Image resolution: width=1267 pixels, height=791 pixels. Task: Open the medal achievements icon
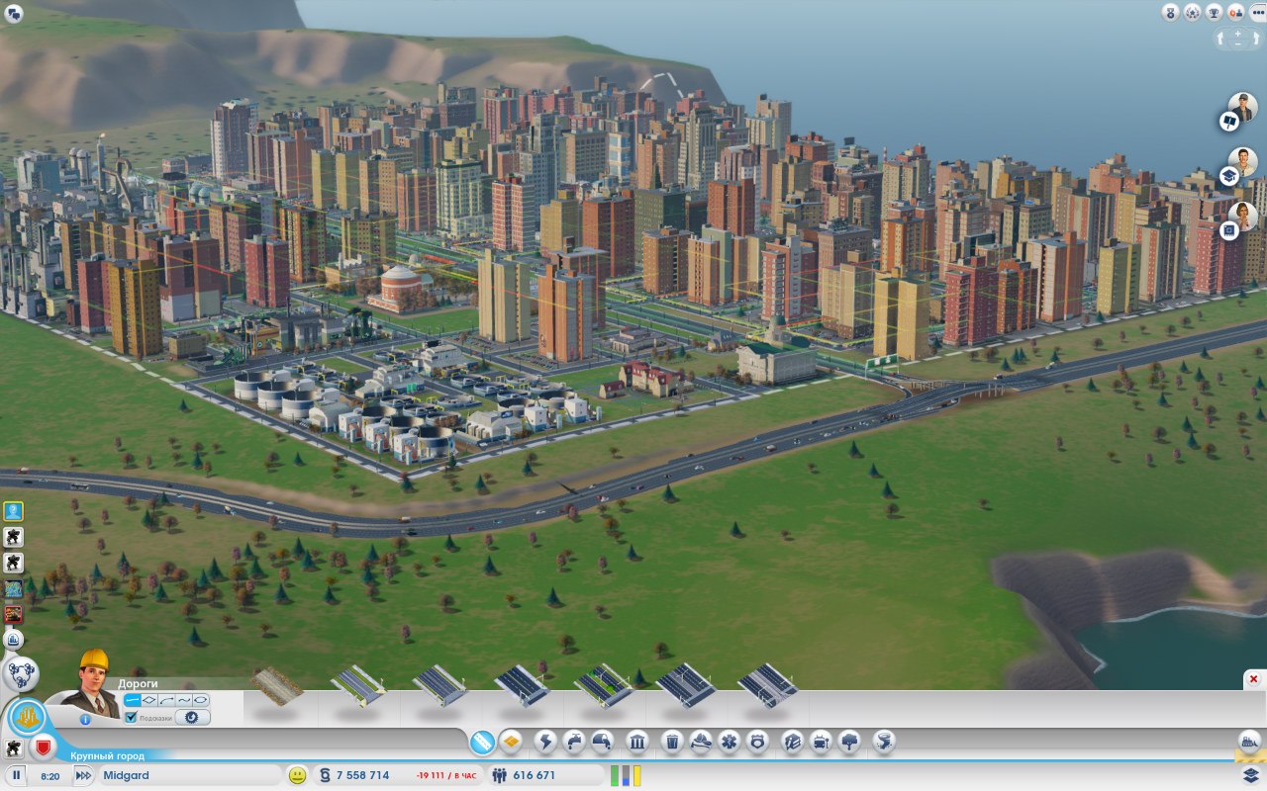(1171, 13)
